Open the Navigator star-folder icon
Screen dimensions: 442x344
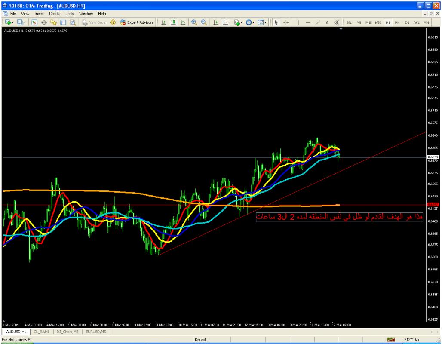(x=54, y=22)
